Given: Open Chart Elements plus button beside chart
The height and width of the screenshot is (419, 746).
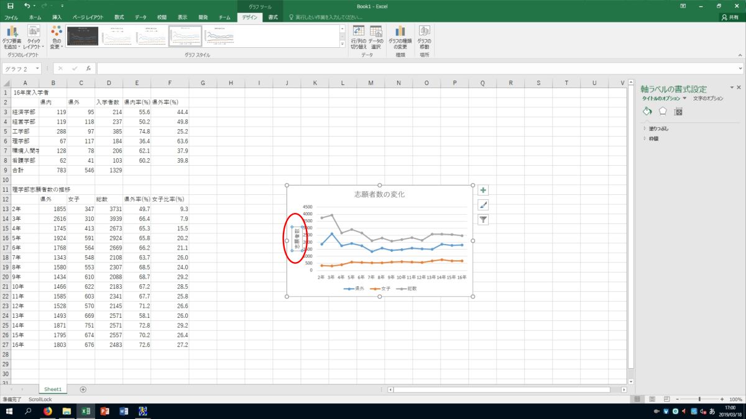Looking at the screenshot, I should pyautogui.click(x=483, y=190).
